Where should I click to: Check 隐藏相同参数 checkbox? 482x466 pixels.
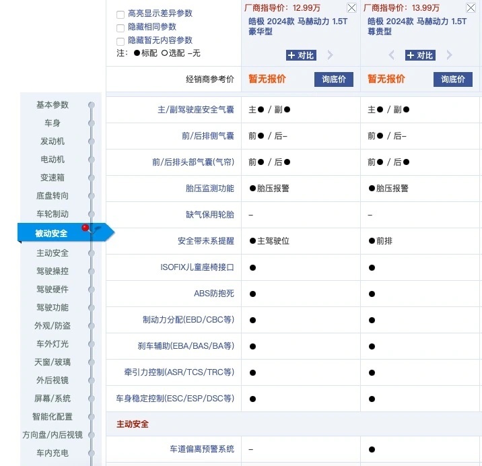point(120,28)
